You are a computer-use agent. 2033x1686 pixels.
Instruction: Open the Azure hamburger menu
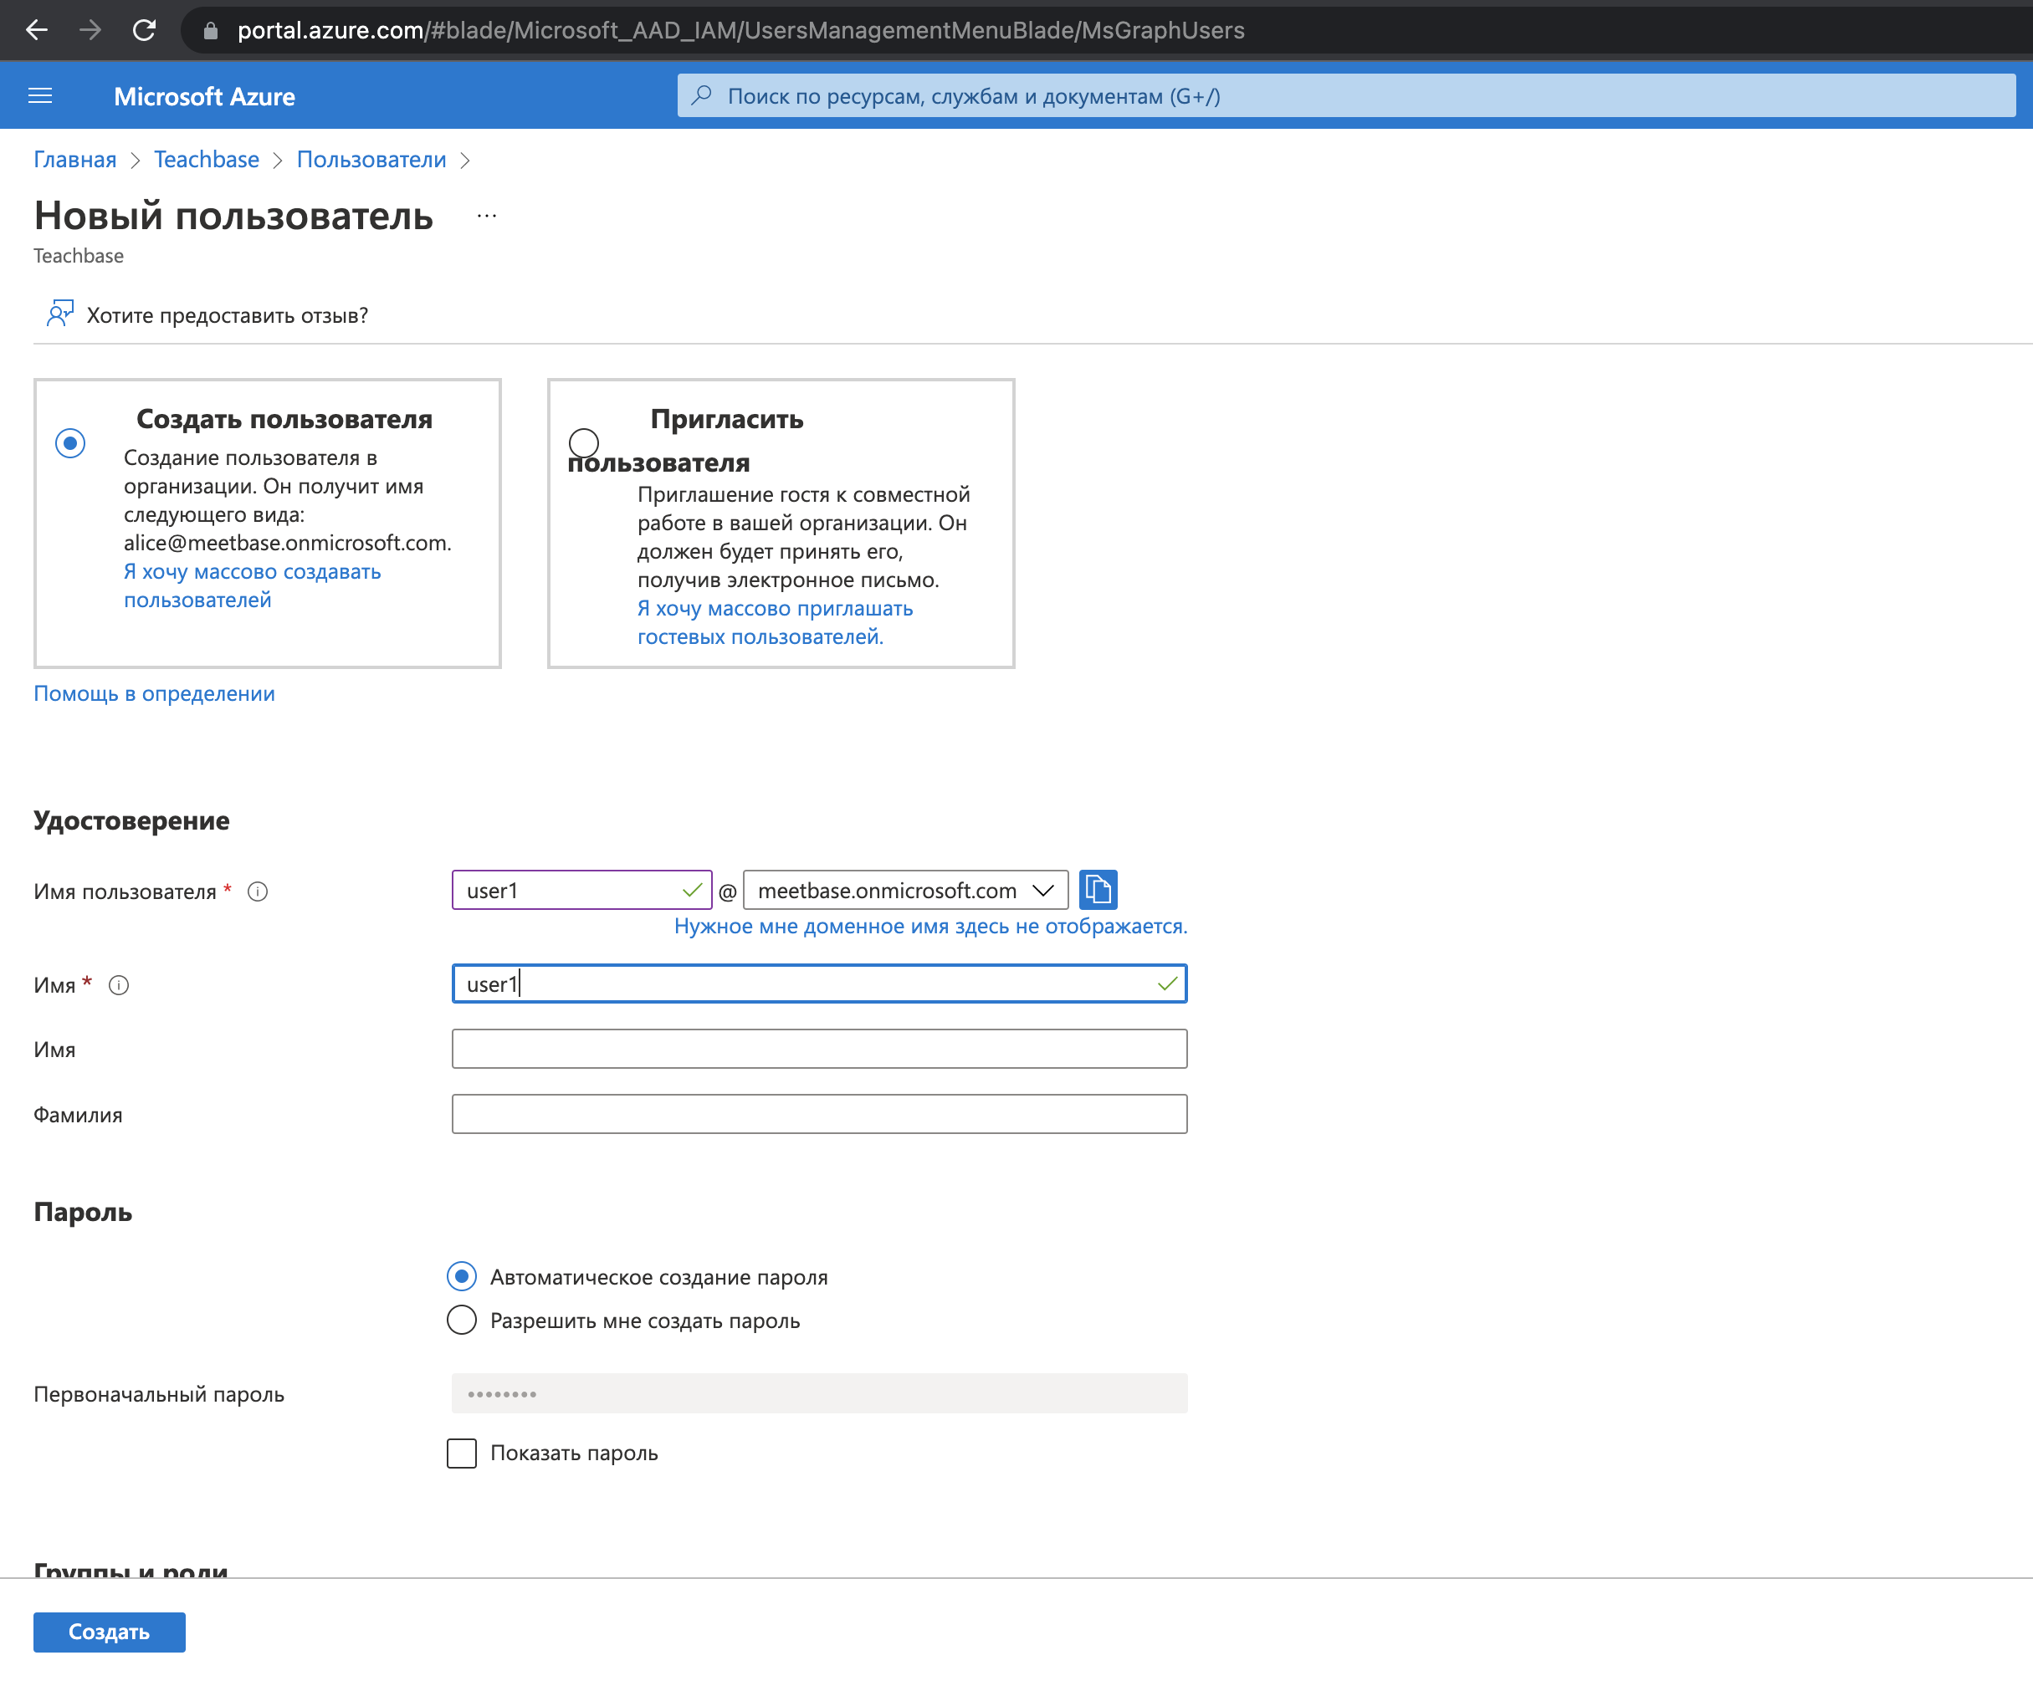pyautogui.click(x=41, y=96)
